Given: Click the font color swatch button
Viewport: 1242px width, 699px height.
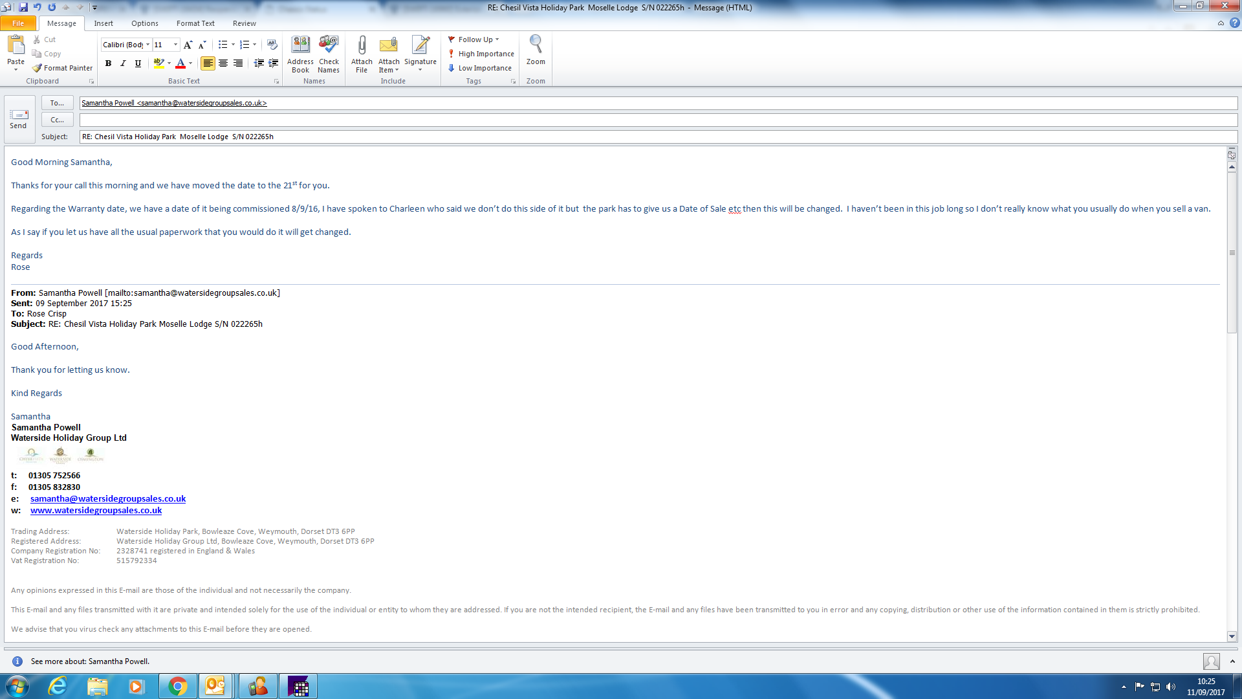Looking at the screenshot, I should click(180, 63).
